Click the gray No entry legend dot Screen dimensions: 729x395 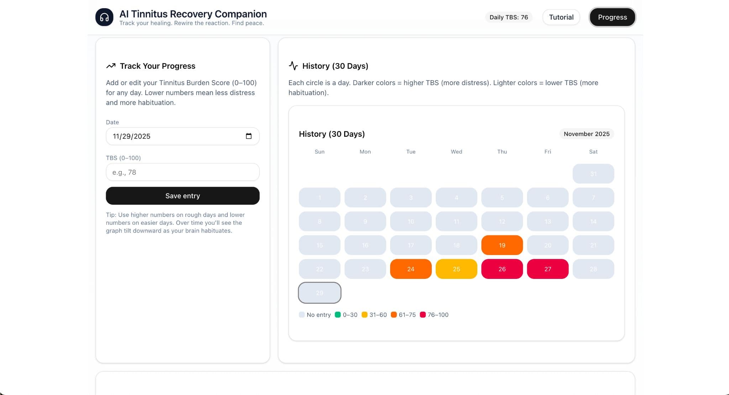point(301,315)
